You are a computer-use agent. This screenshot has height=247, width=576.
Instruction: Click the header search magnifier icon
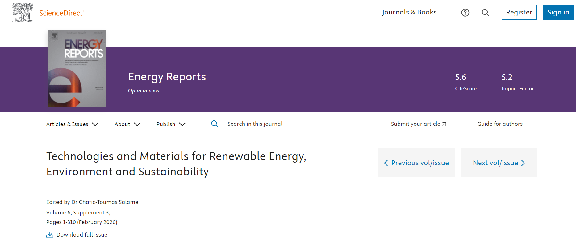click(485, 12)
